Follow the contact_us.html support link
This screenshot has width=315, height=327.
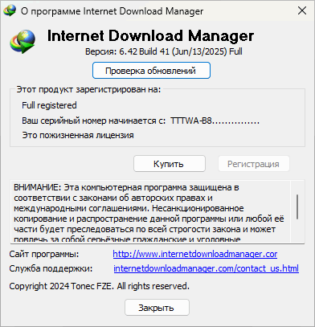click(x=206, y=268)
